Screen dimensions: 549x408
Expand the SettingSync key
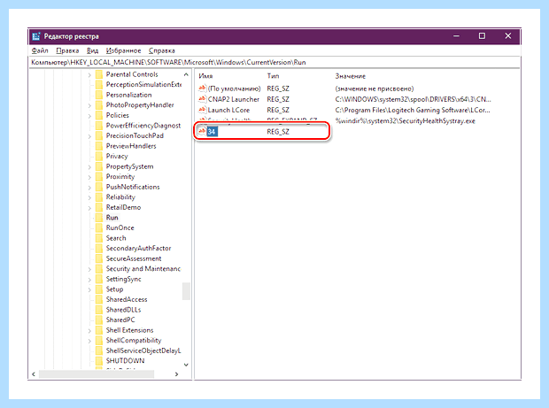pos(89,280)
